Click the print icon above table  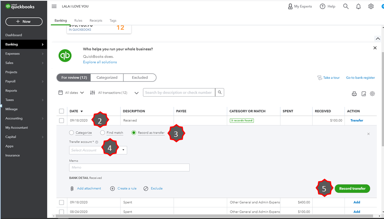tap(354, 94)
